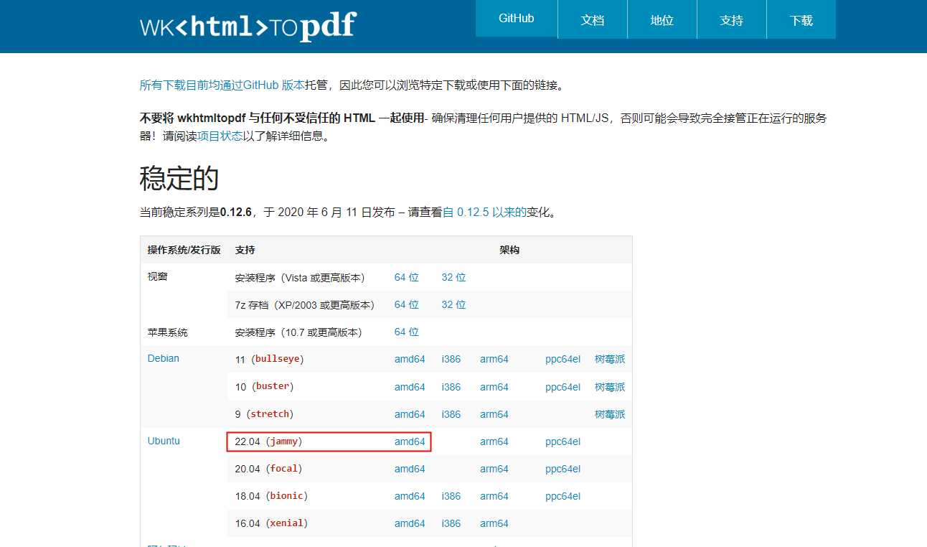Select the 苹果系统 row label
The image size is (927, 547).
tap(168, 332)
